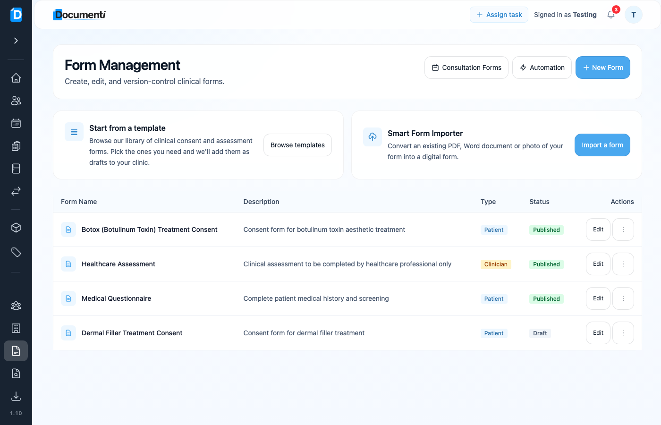
Task: Open the price tag icon in the sidebar
Action: coord(16,252)
